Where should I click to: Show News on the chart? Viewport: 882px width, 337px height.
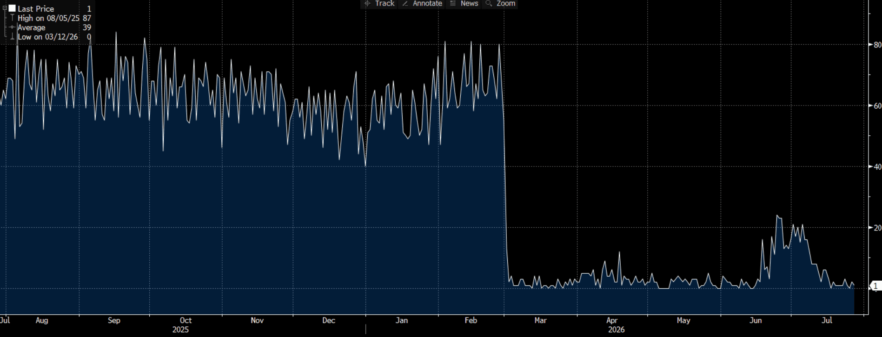point(464,4)
